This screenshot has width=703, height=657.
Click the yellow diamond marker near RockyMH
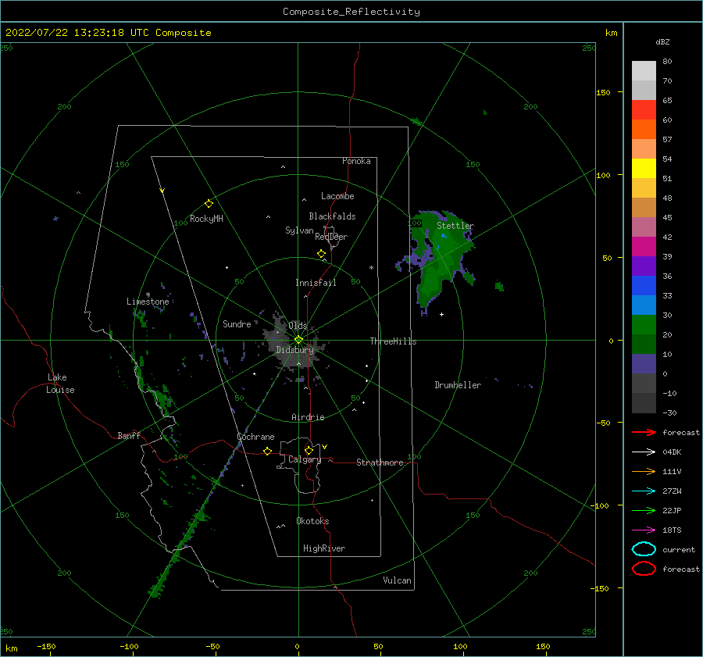pyautogui.click(x=209, y=204)
